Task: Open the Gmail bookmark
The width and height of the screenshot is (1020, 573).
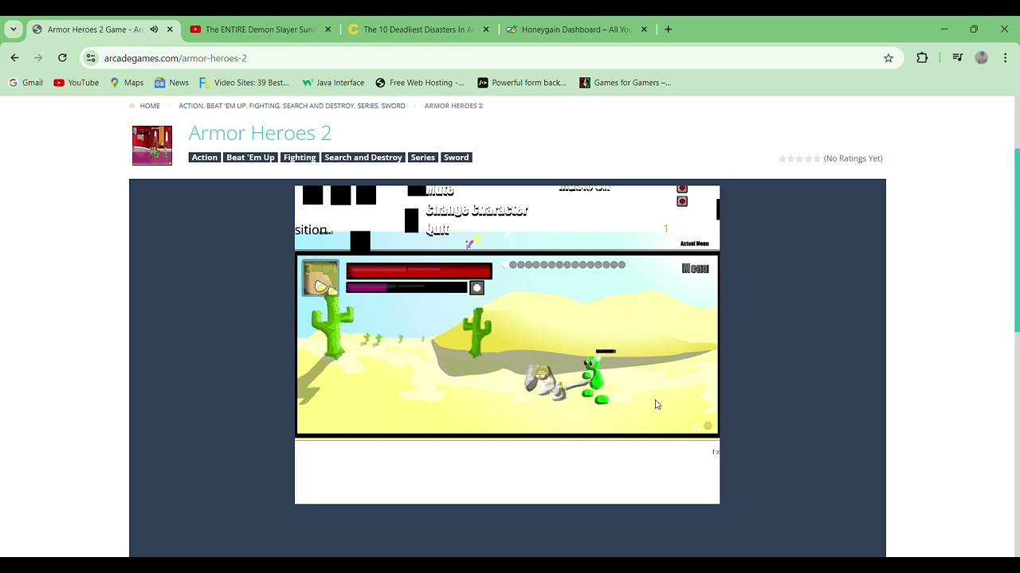Action: [25, 83]
